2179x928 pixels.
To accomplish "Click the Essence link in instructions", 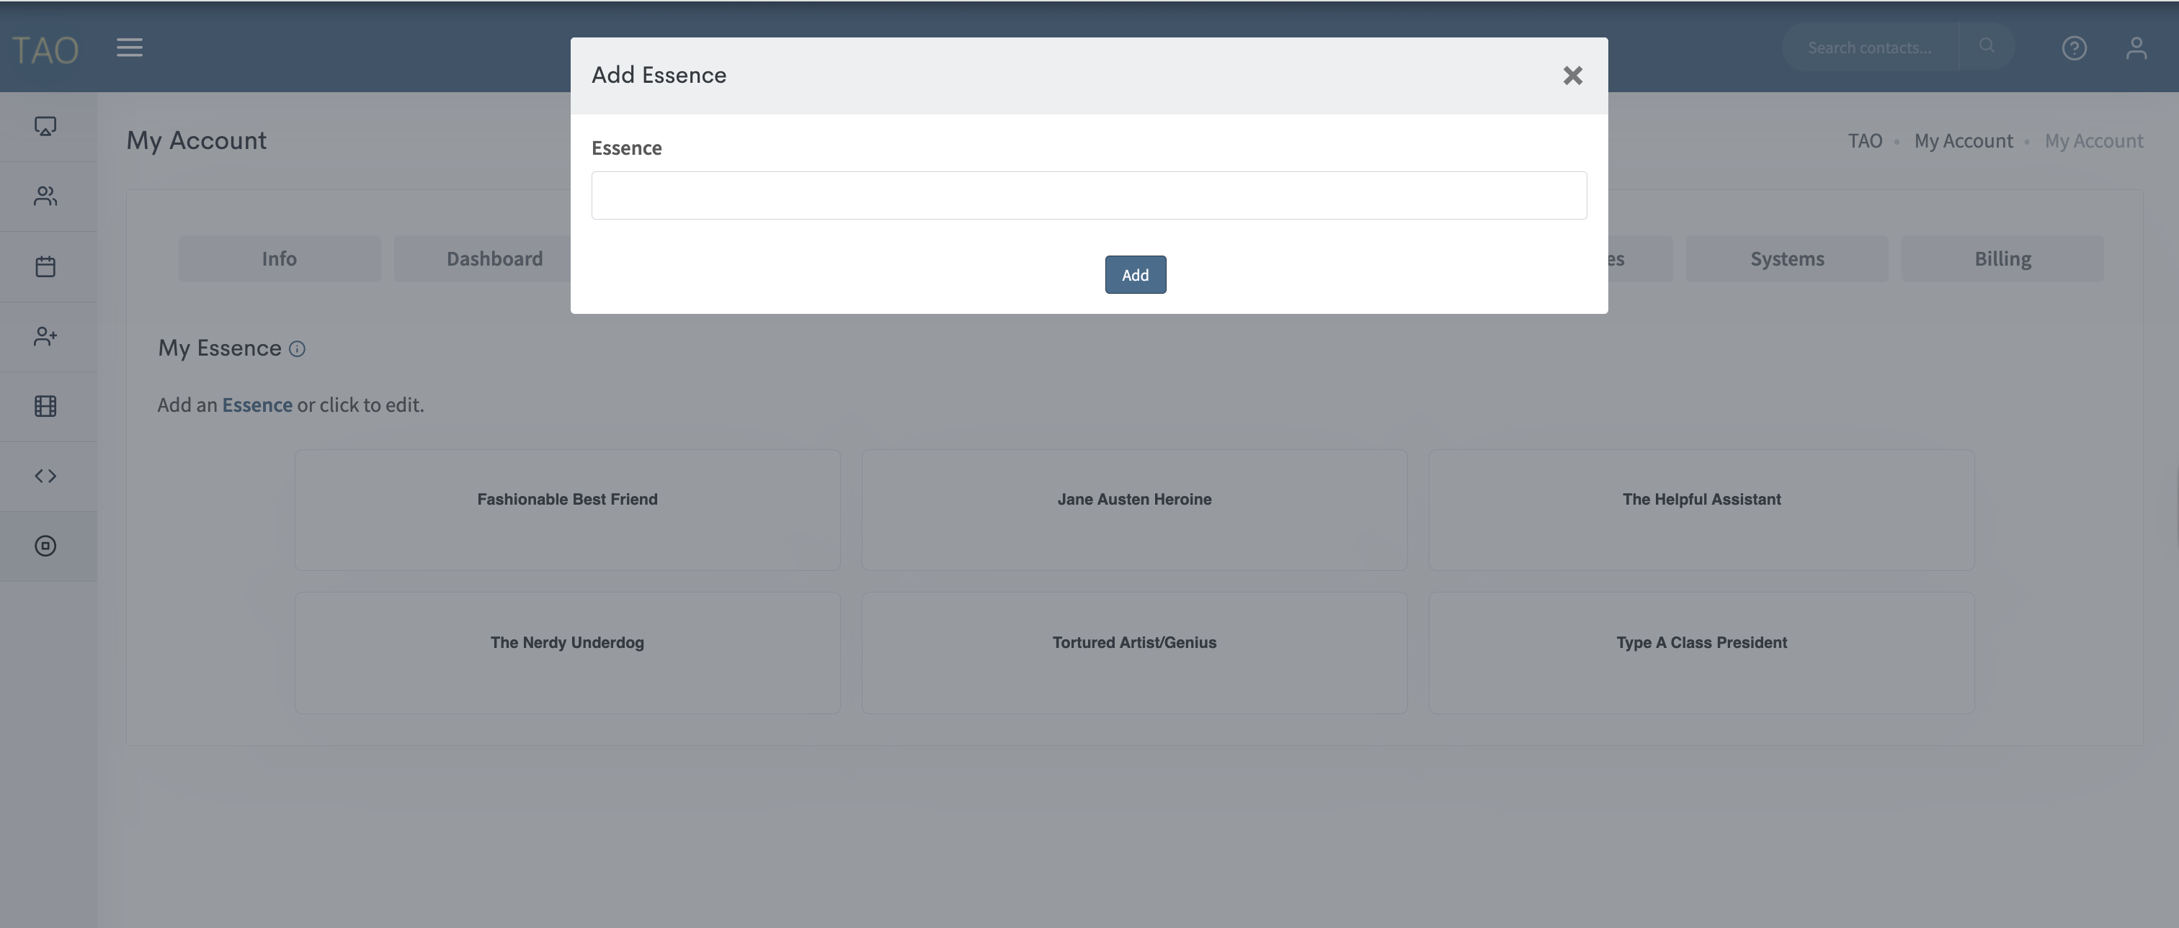I will click(x=257, y=405).
